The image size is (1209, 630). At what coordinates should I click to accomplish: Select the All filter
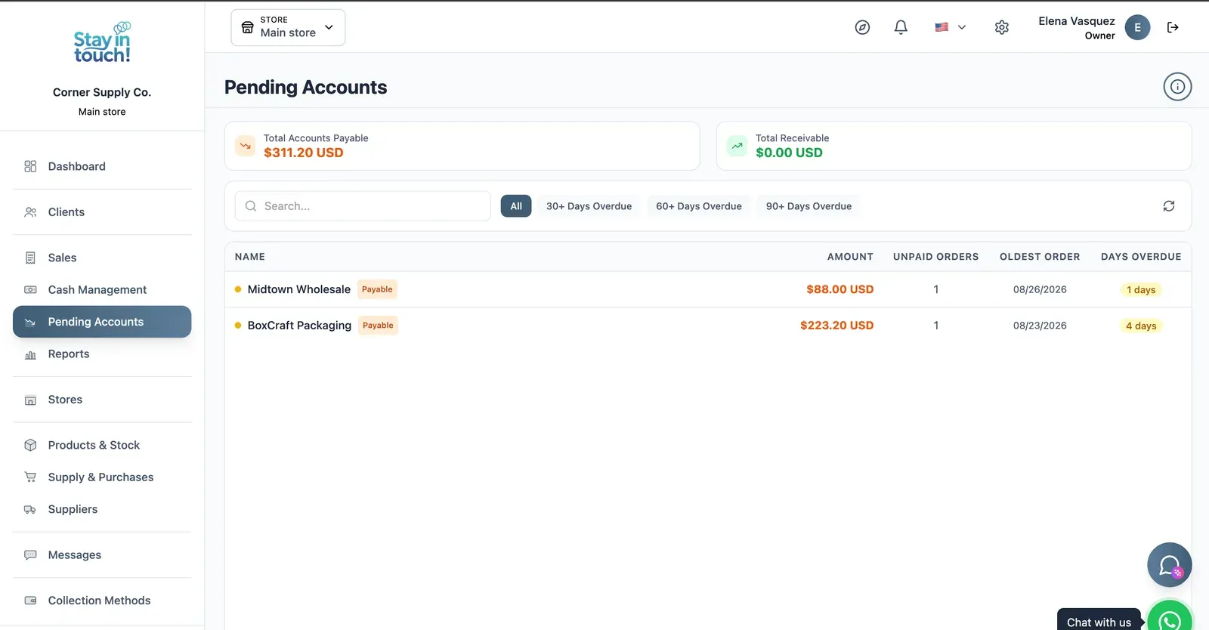click(x=516, y=206)
